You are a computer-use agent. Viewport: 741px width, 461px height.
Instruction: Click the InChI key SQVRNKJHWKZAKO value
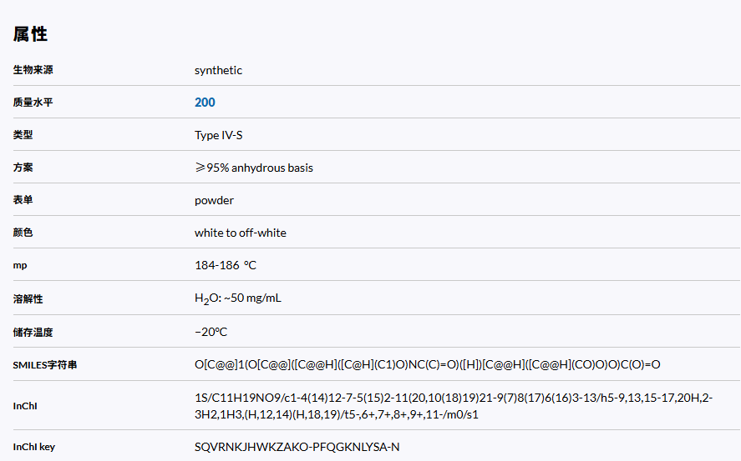point(297,447)
